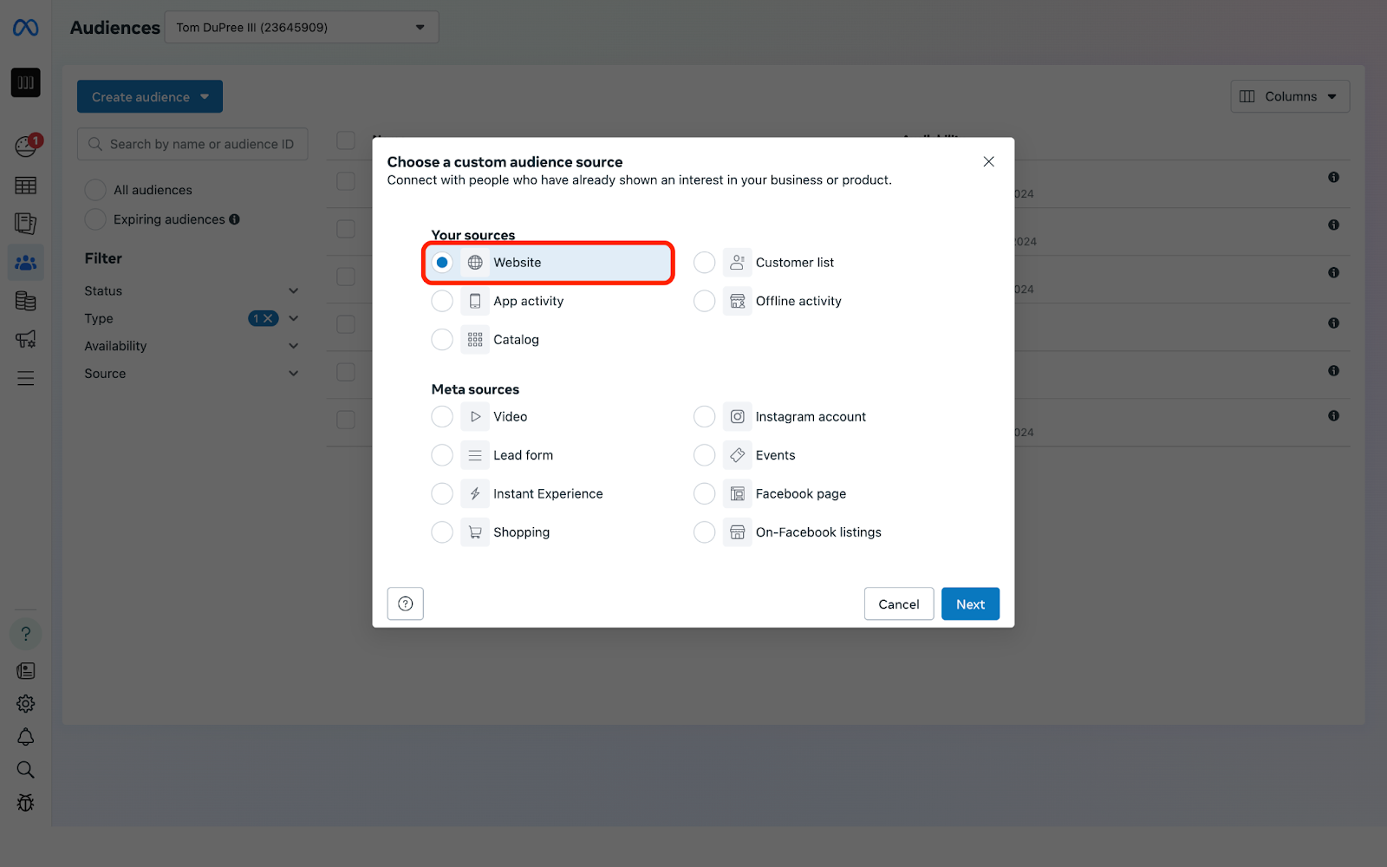The width and height of the screenshot is (1387, 867).
Task: Tick the select-all checkbox in table header
Action: click(346, 140)
